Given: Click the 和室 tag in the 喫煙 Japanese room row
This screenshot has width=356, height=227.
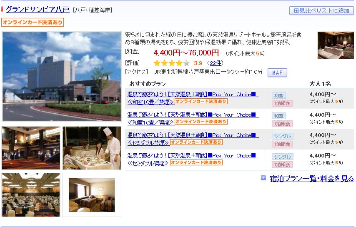Looking at the screenshot, I should coord(279,116).
